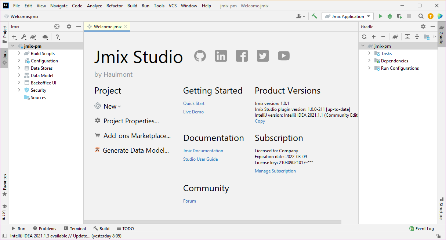Open the GitHub icon on the welcome page
Image resolution: width=446 pixels, height=240 pixels.
tap(200, 56)
